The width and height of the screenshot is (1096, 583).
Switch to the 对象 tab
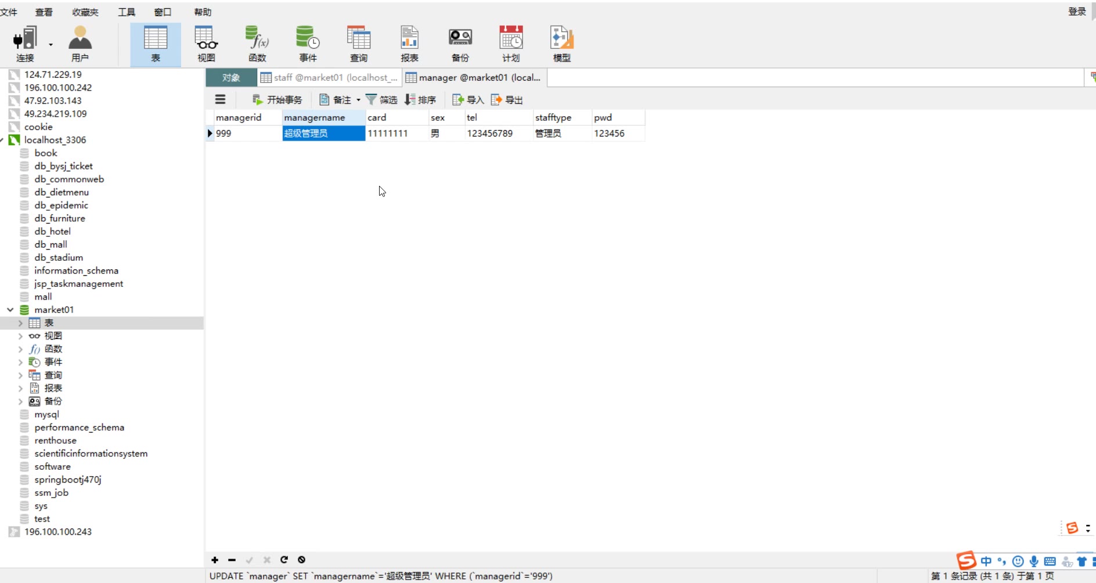(231, 77)
